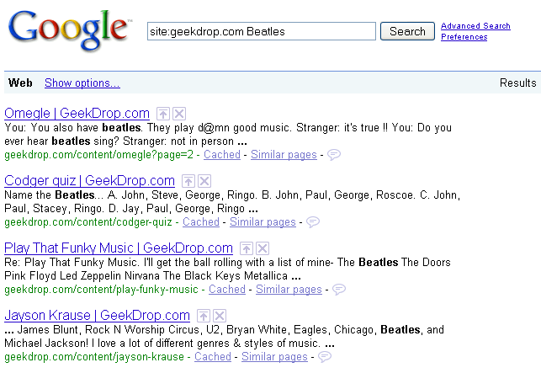Promote the Play That Funky Music result
541x373 pixels.
point(247,248)
